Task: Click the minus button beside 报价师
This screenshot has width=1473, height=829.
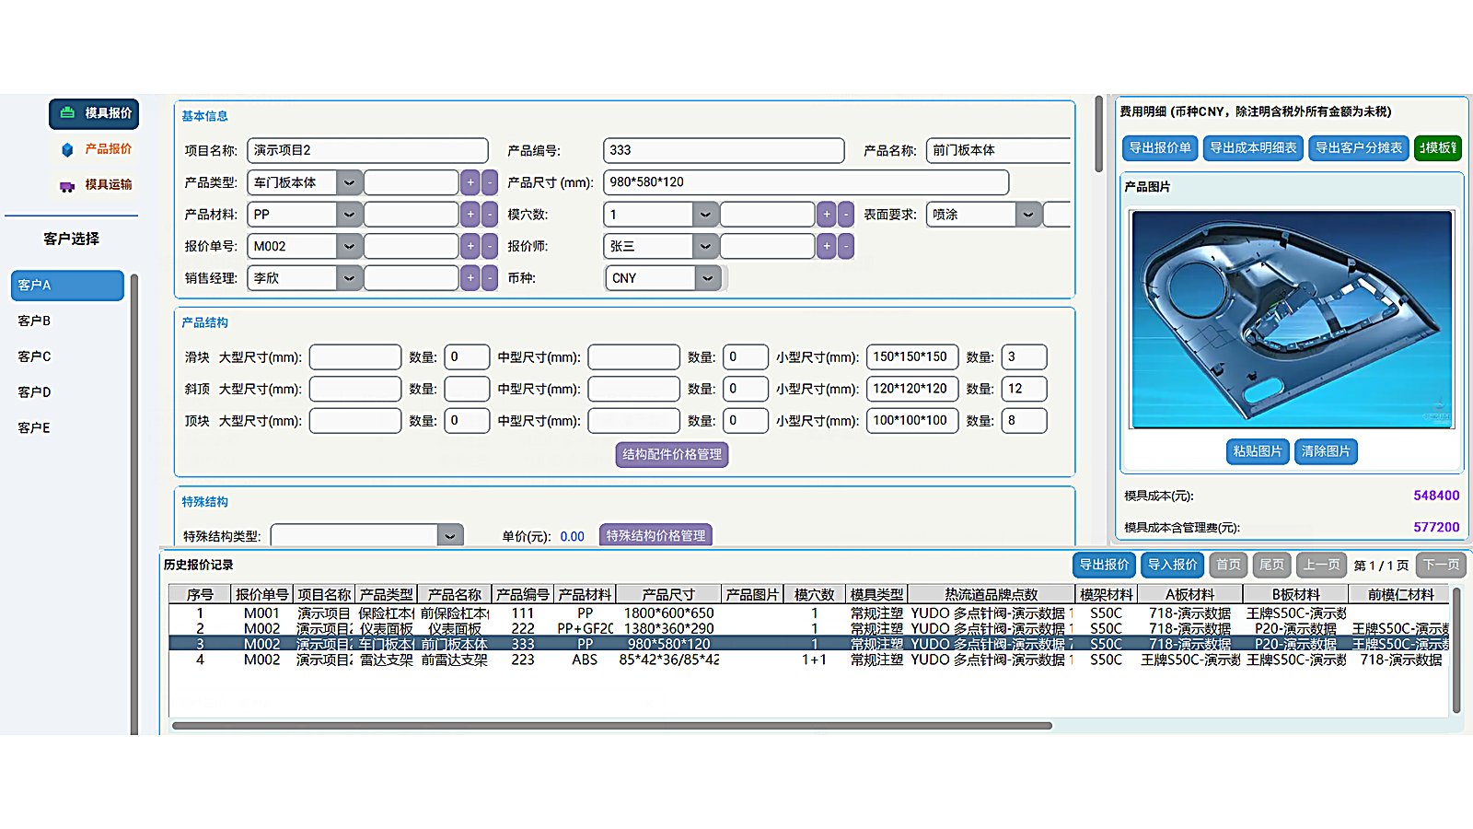Action: [x=846, y=246]
